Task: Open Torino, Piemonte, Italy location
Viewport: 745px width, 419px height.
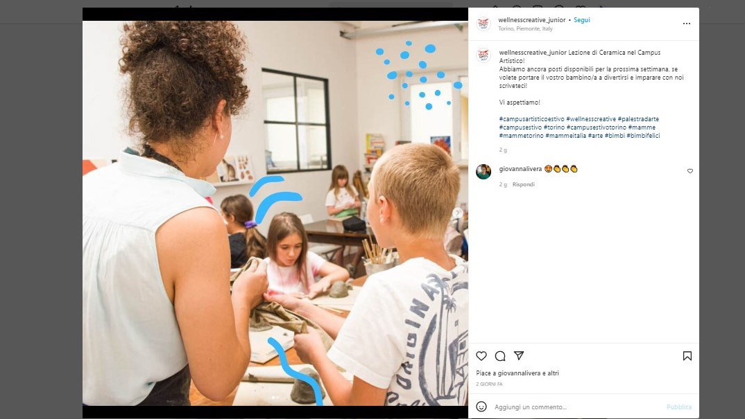Action: 525,29
